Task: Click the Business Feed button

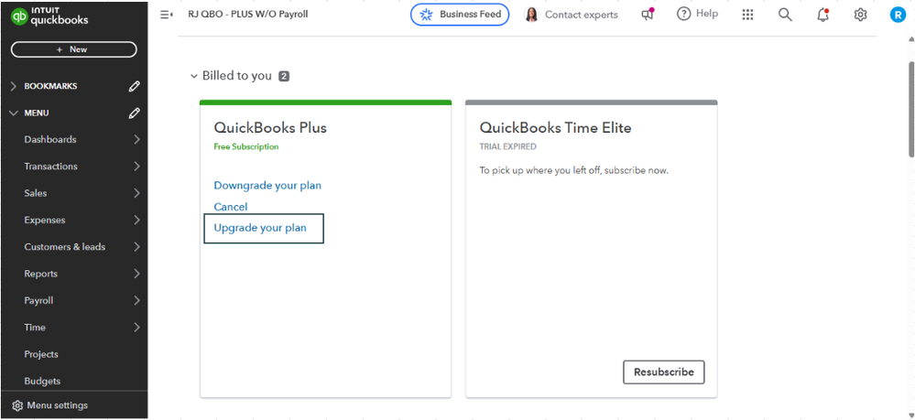Action: [460, 15]
